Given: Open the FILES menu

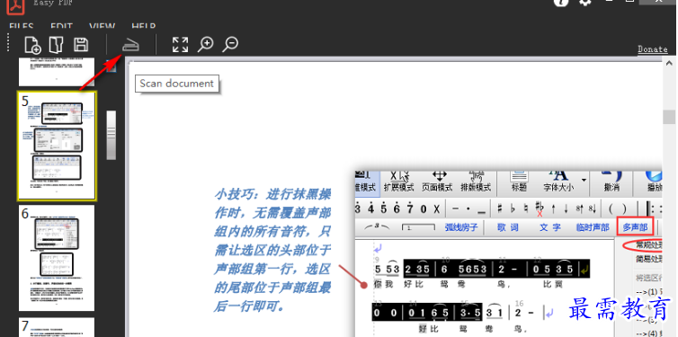Looking at the screenshot, I should click(22, 26).
